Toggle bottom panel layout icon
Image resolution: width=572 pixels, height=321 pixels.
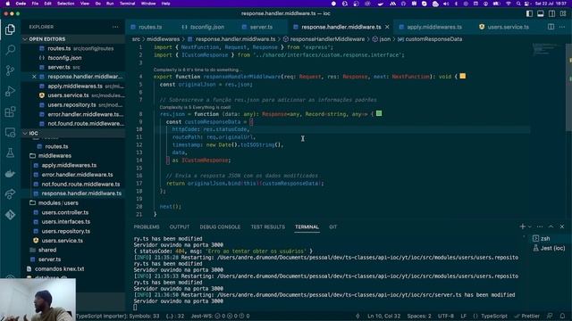point(541,13)
